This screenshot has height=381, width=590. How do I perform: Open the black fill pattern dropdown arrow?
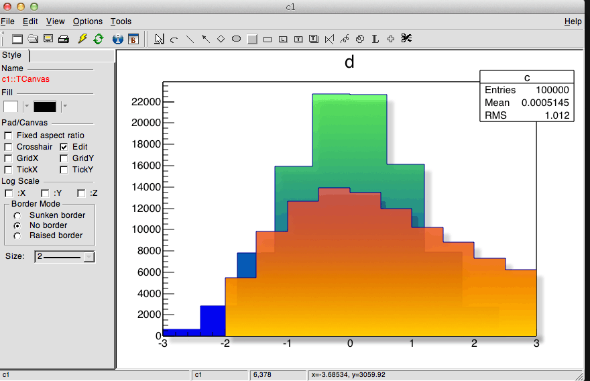pyautogui.click(x=64, y=106)
